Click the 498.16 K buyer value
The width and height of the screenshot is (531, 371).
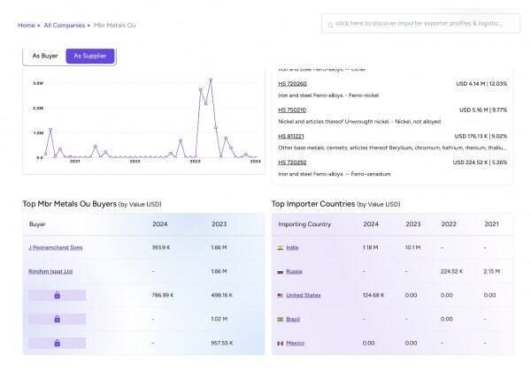pyautogui.click(x=222, y=295)
